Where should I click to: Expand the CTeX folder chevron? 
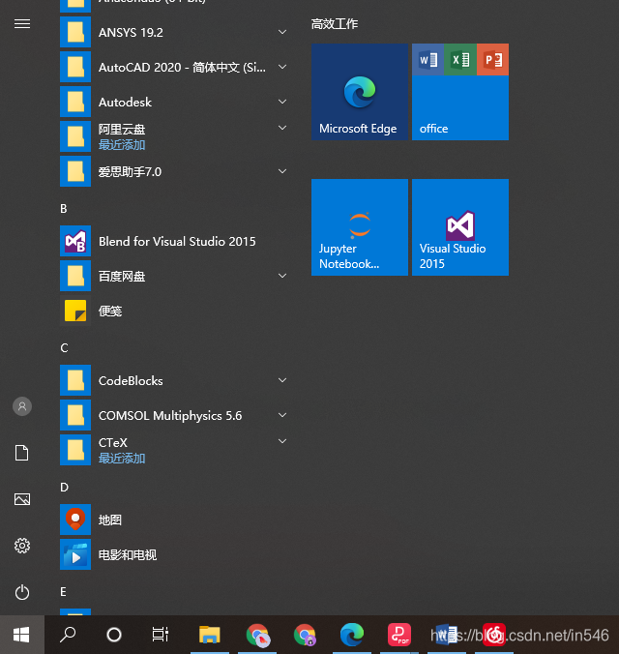282,441
